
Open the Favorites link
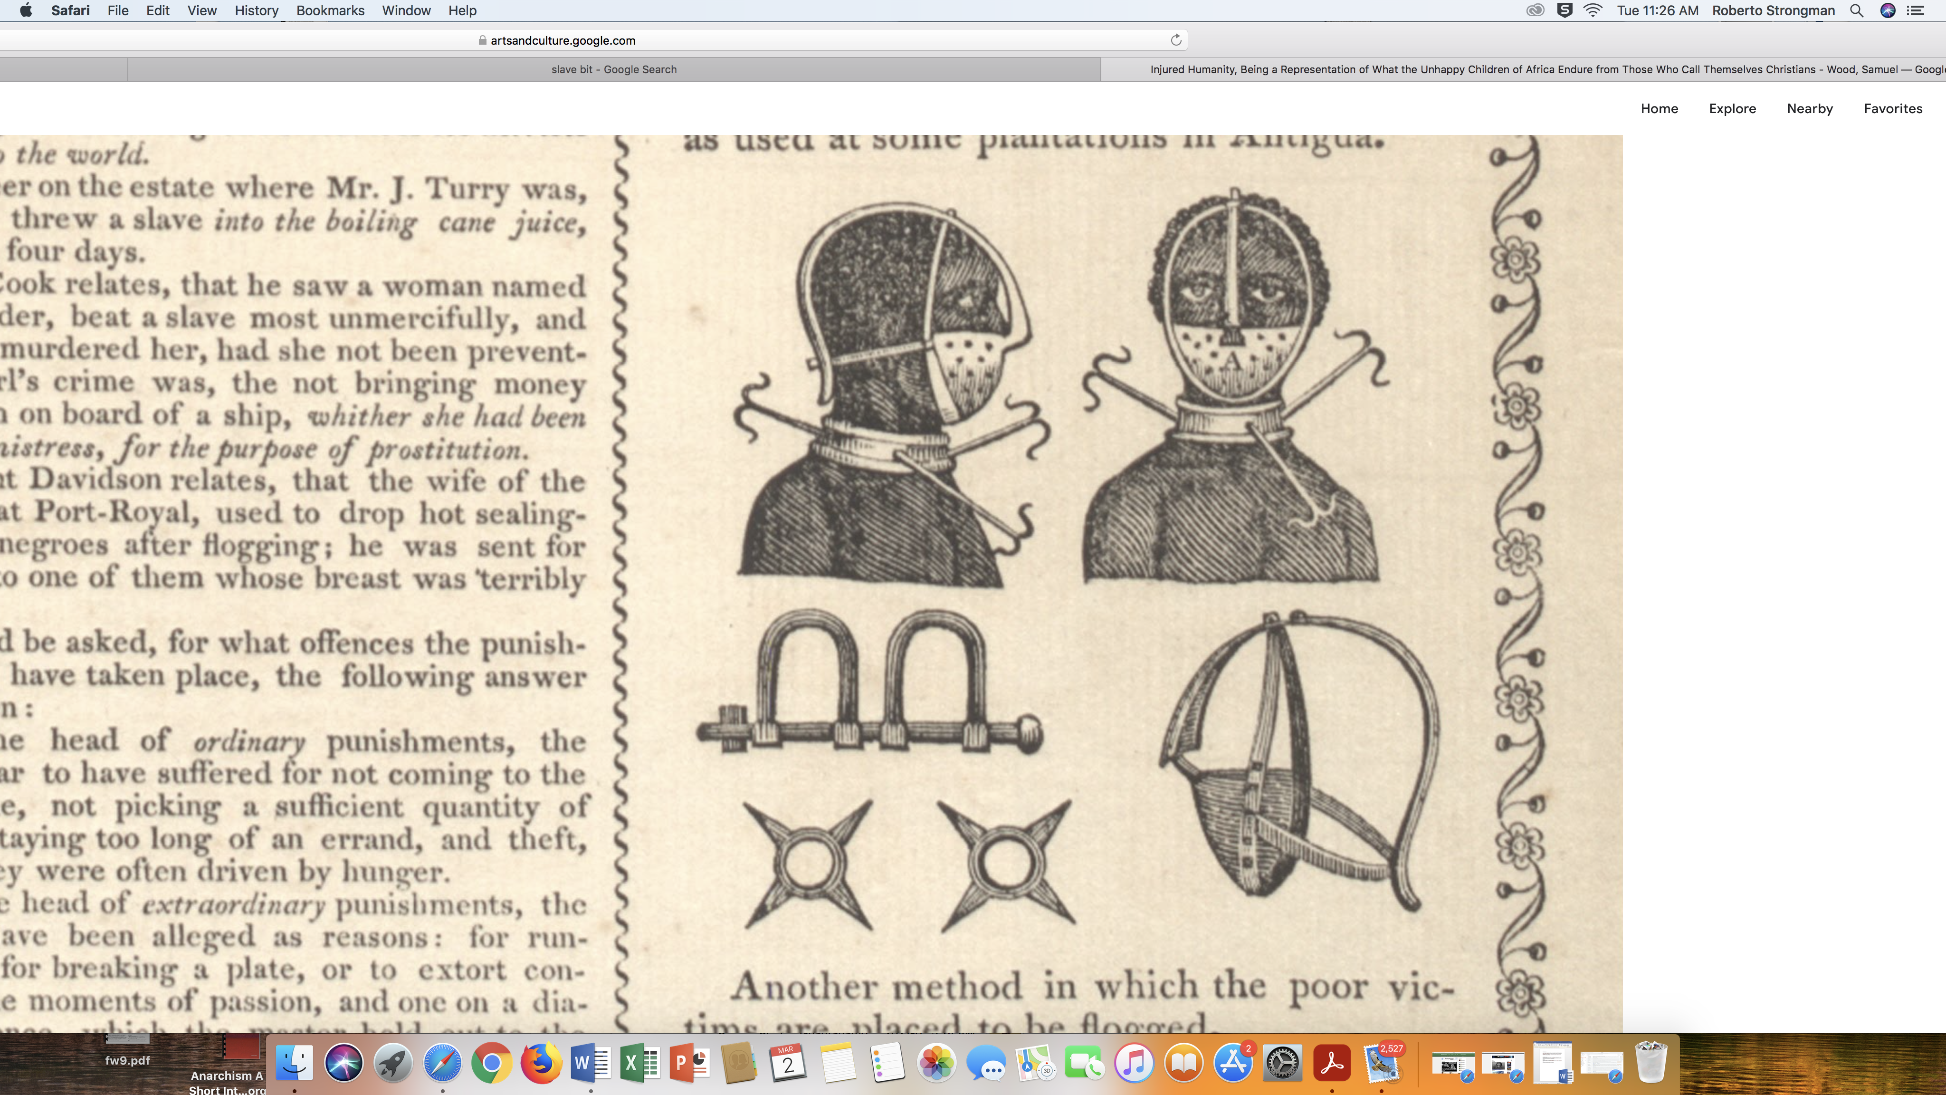tap(1892, 108)
